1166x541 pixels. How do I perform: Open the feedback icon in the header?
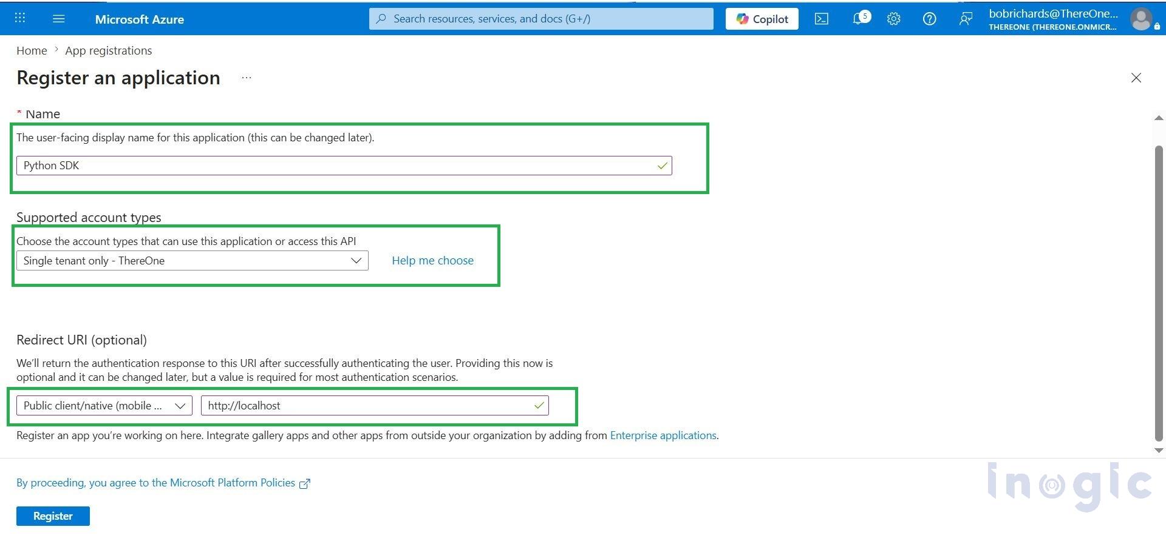coord(966,19)
